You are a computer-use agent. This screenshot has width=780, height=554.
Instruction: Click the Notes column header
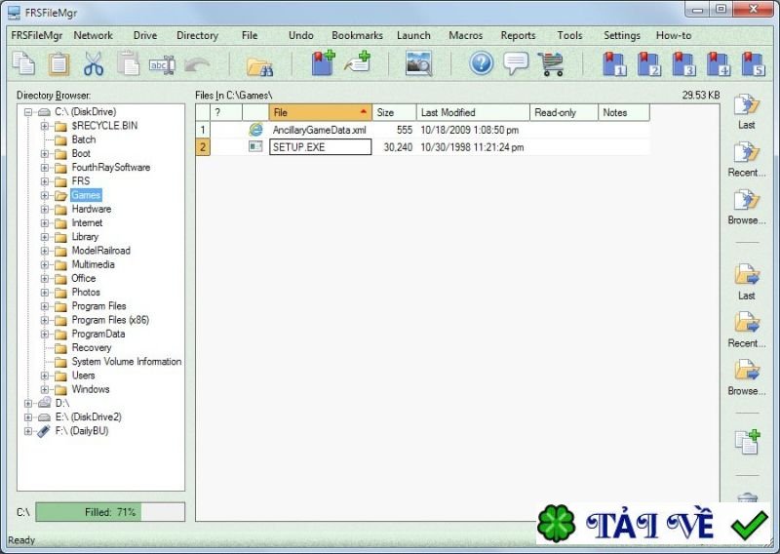[x=624, y=112]
